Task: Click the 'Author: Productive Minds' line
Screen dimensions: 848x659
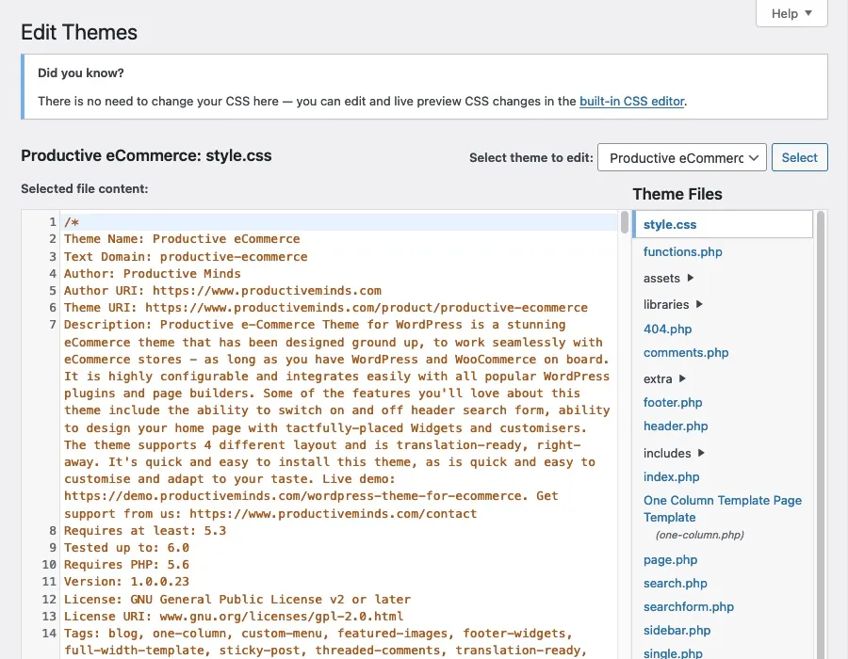Action: pyautogui.click(x=152, y=273)
